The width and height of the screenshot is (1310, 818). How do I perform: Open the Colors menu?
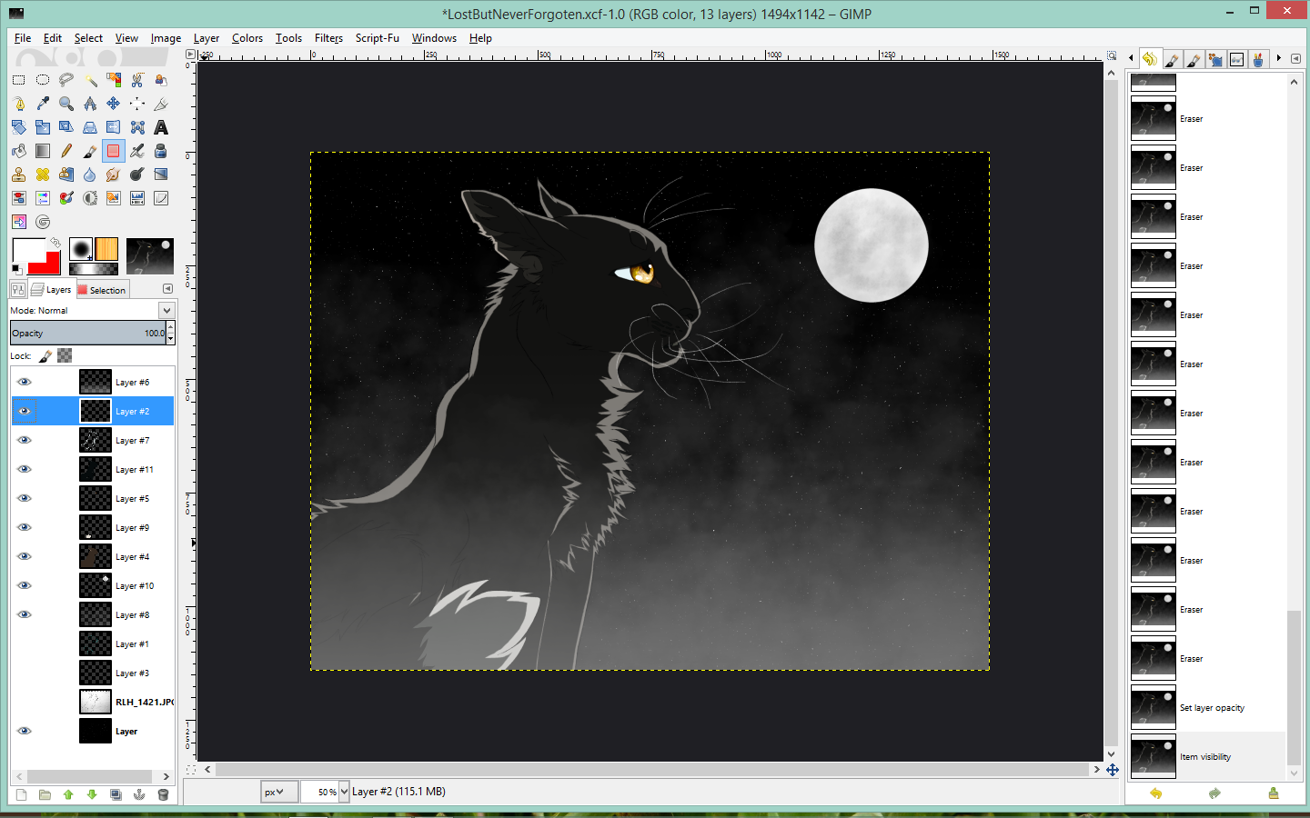247,38
